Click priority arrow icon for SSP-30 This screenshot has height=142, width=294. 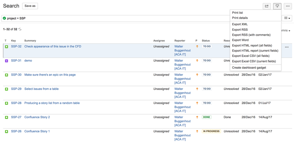tap(197, 75)
